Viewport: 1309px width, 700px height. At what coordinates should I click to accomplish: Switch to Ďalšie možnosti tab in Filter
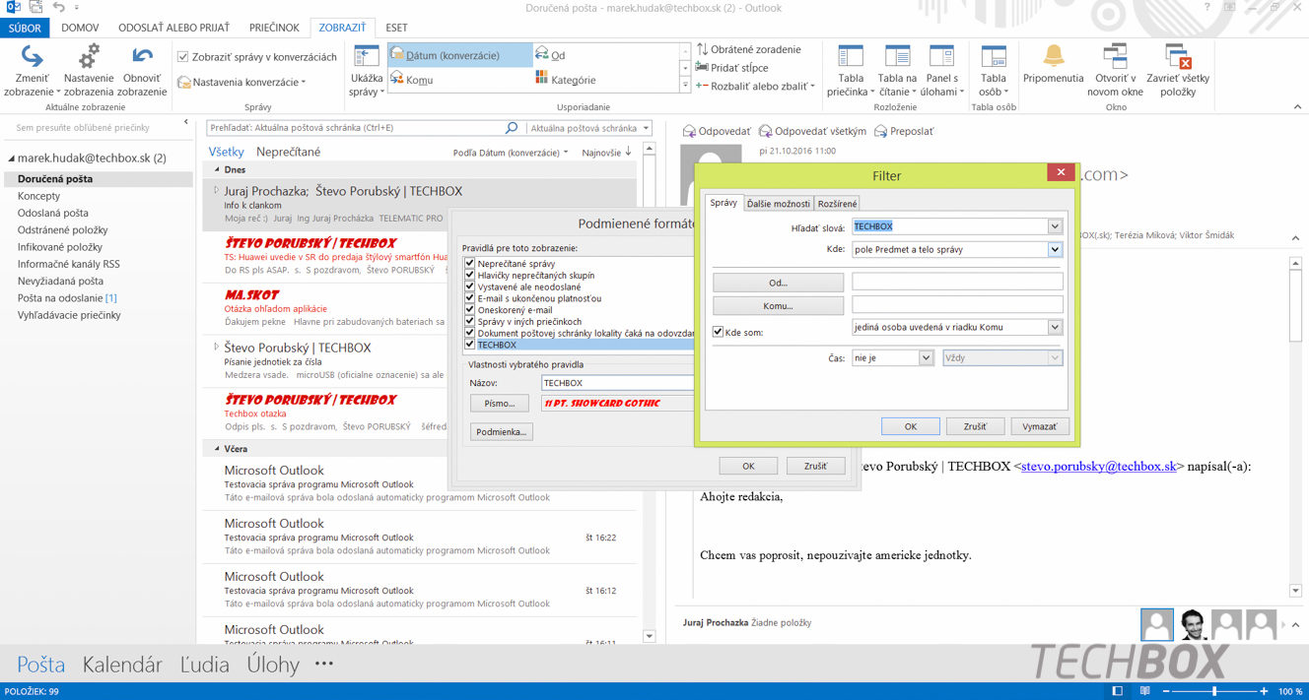point(779,204)
